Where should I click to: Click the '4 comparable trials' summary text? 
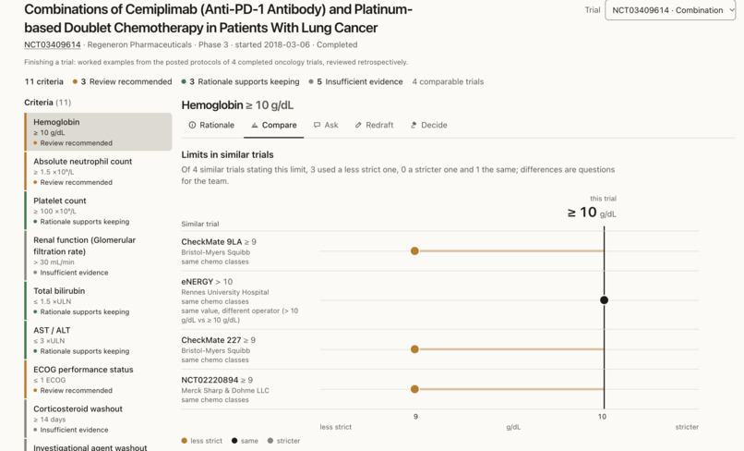click(448, 81)
